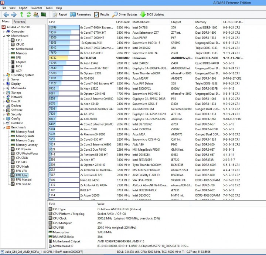Click the Back navigation arrow
Screen dimensions: 266x255
point(6,15)
